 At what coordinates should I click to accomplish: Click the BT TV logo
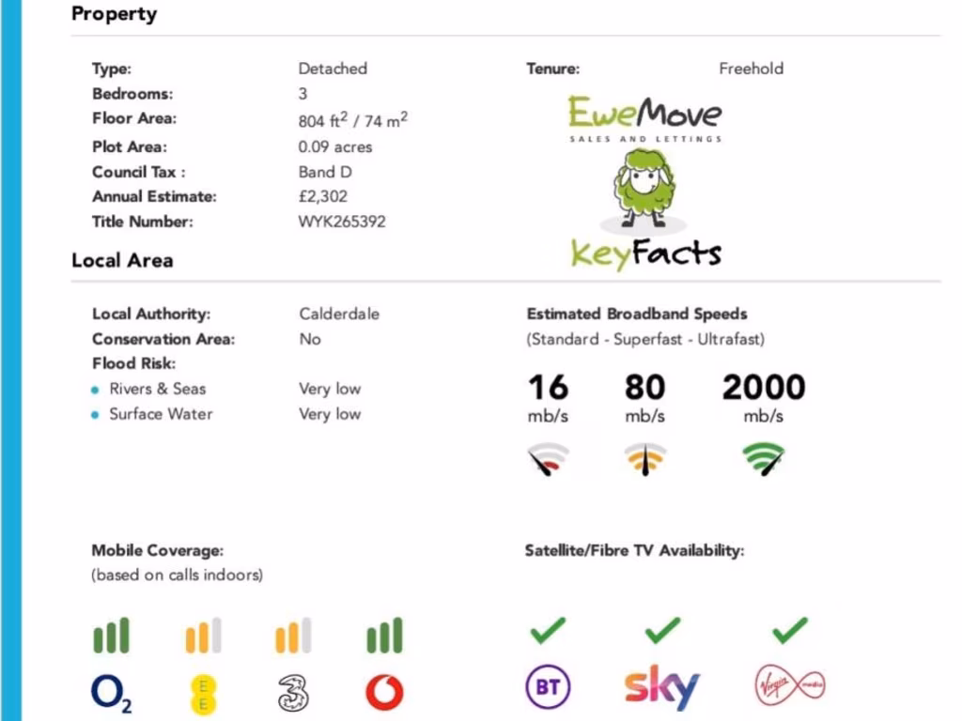point(548,689)
